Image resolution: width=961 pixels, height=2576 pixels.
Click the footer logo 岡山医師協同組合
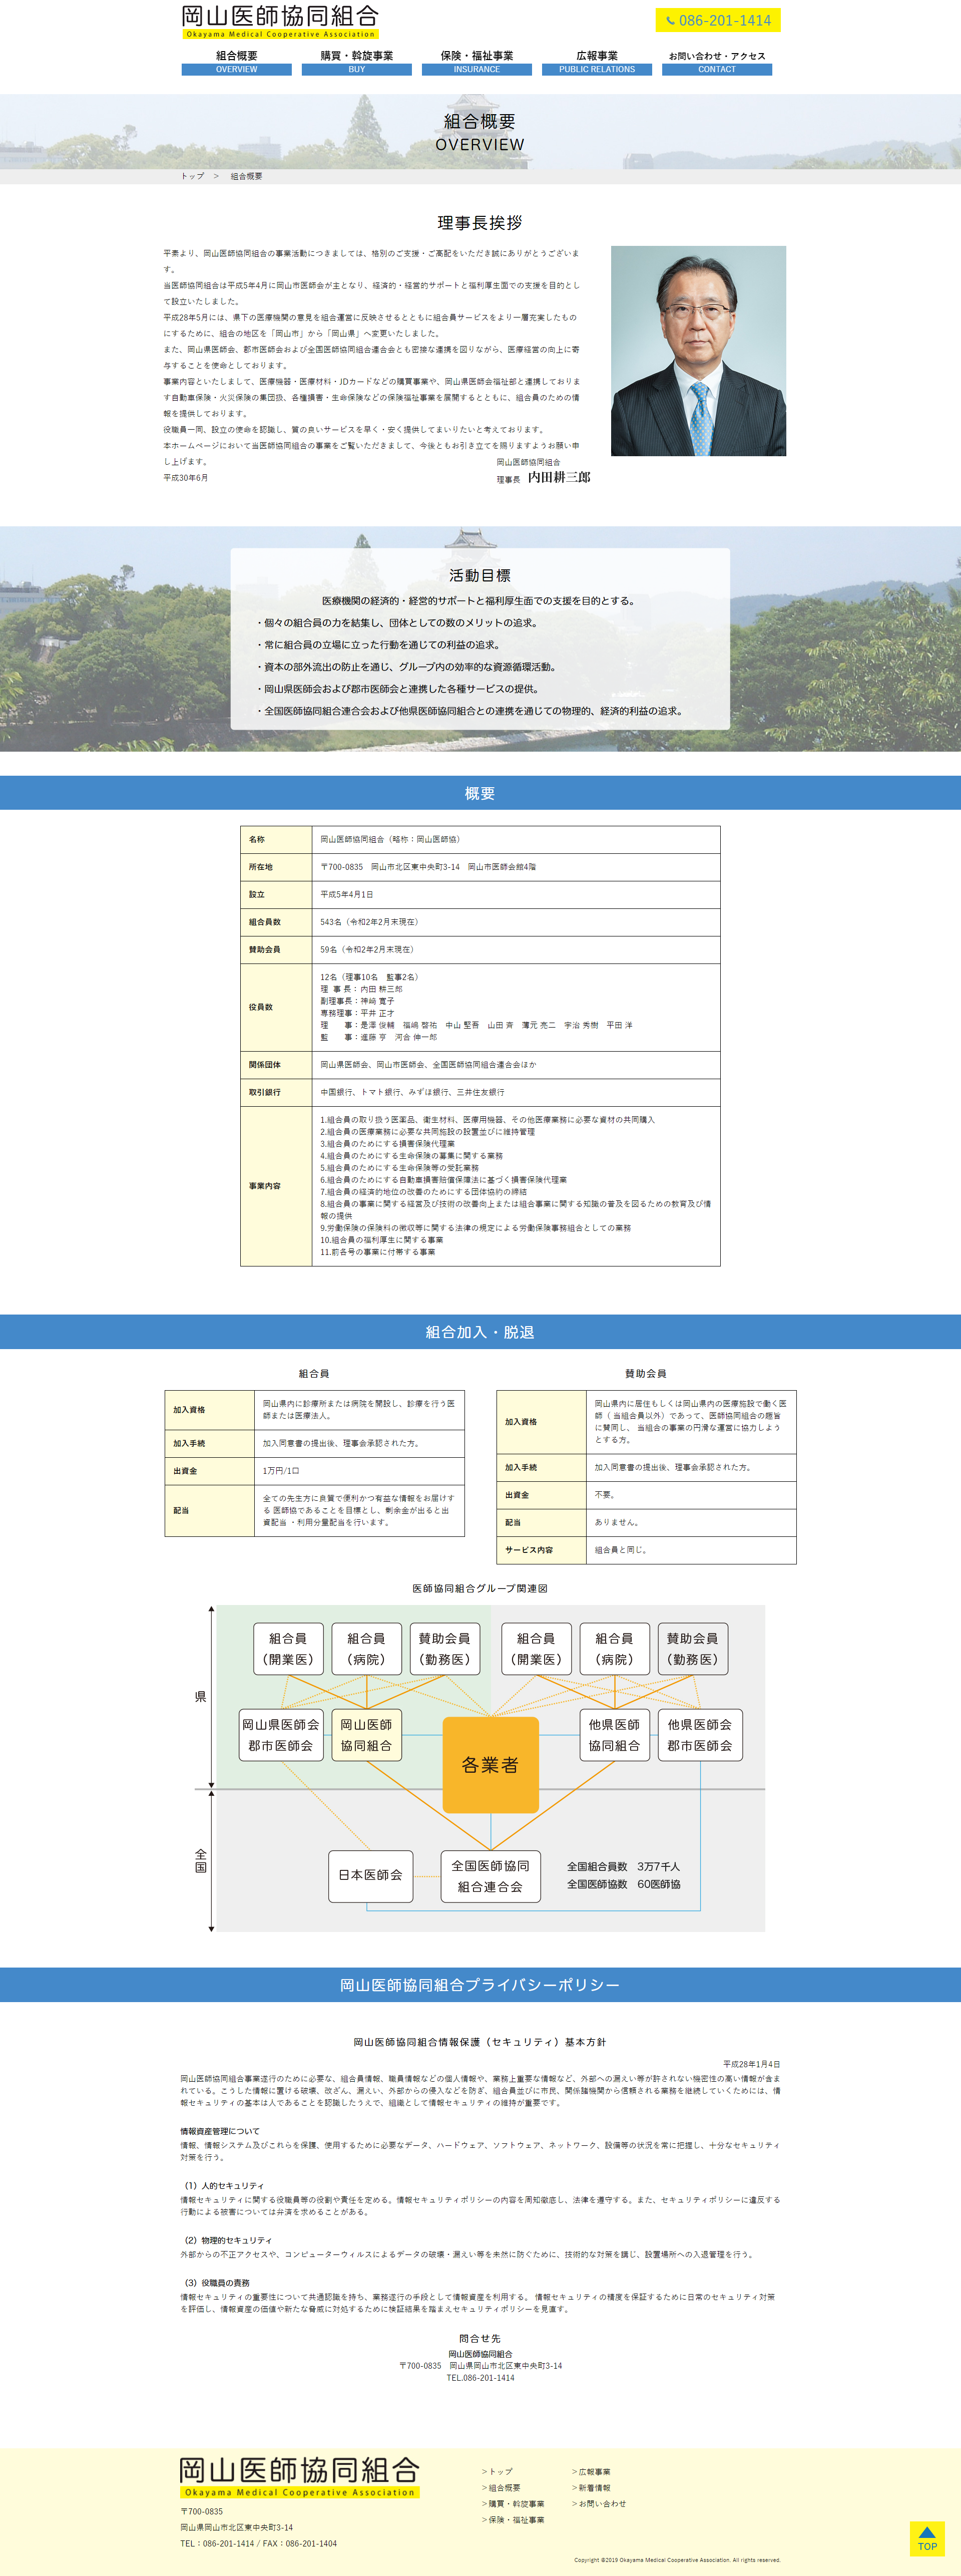point(299,2477)
